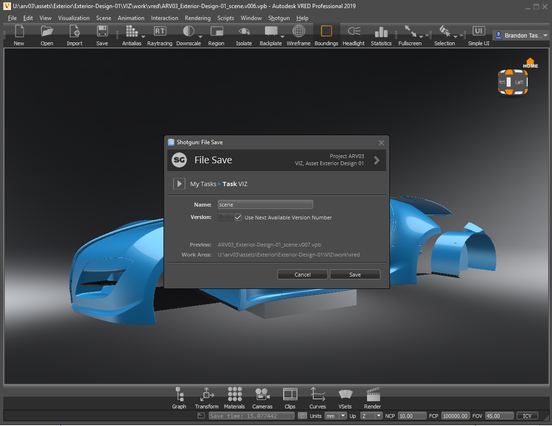Toggle the Headlight on

click(x=353, y=33)
